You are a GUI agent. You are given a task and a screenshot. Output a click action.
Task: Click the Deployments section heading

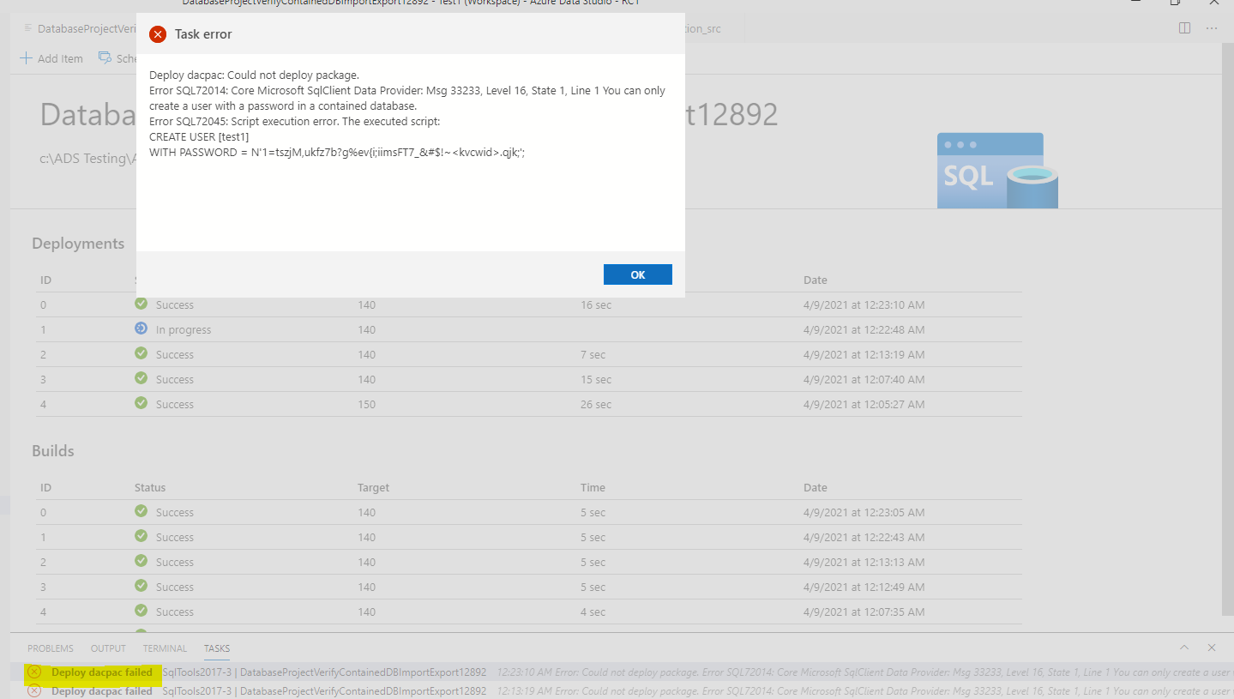(x=78, y=244)
